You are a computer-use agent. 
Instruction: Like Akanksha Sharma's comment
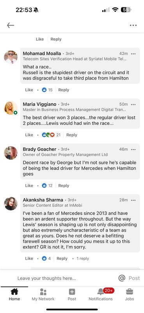[x=29, y=259]
